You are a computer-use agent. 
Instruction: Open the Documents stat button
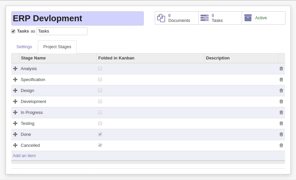[176, 18]
